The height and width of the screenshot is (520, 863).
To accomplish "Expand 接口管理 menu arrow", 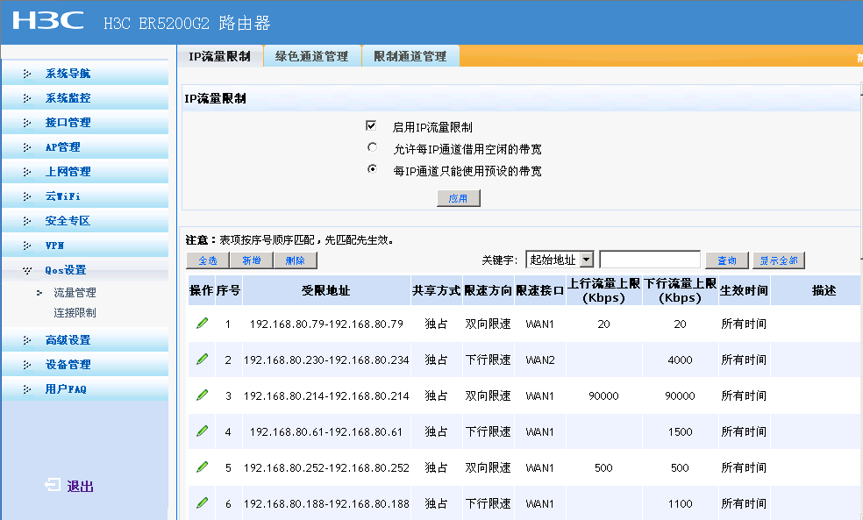I will (26, 123).
